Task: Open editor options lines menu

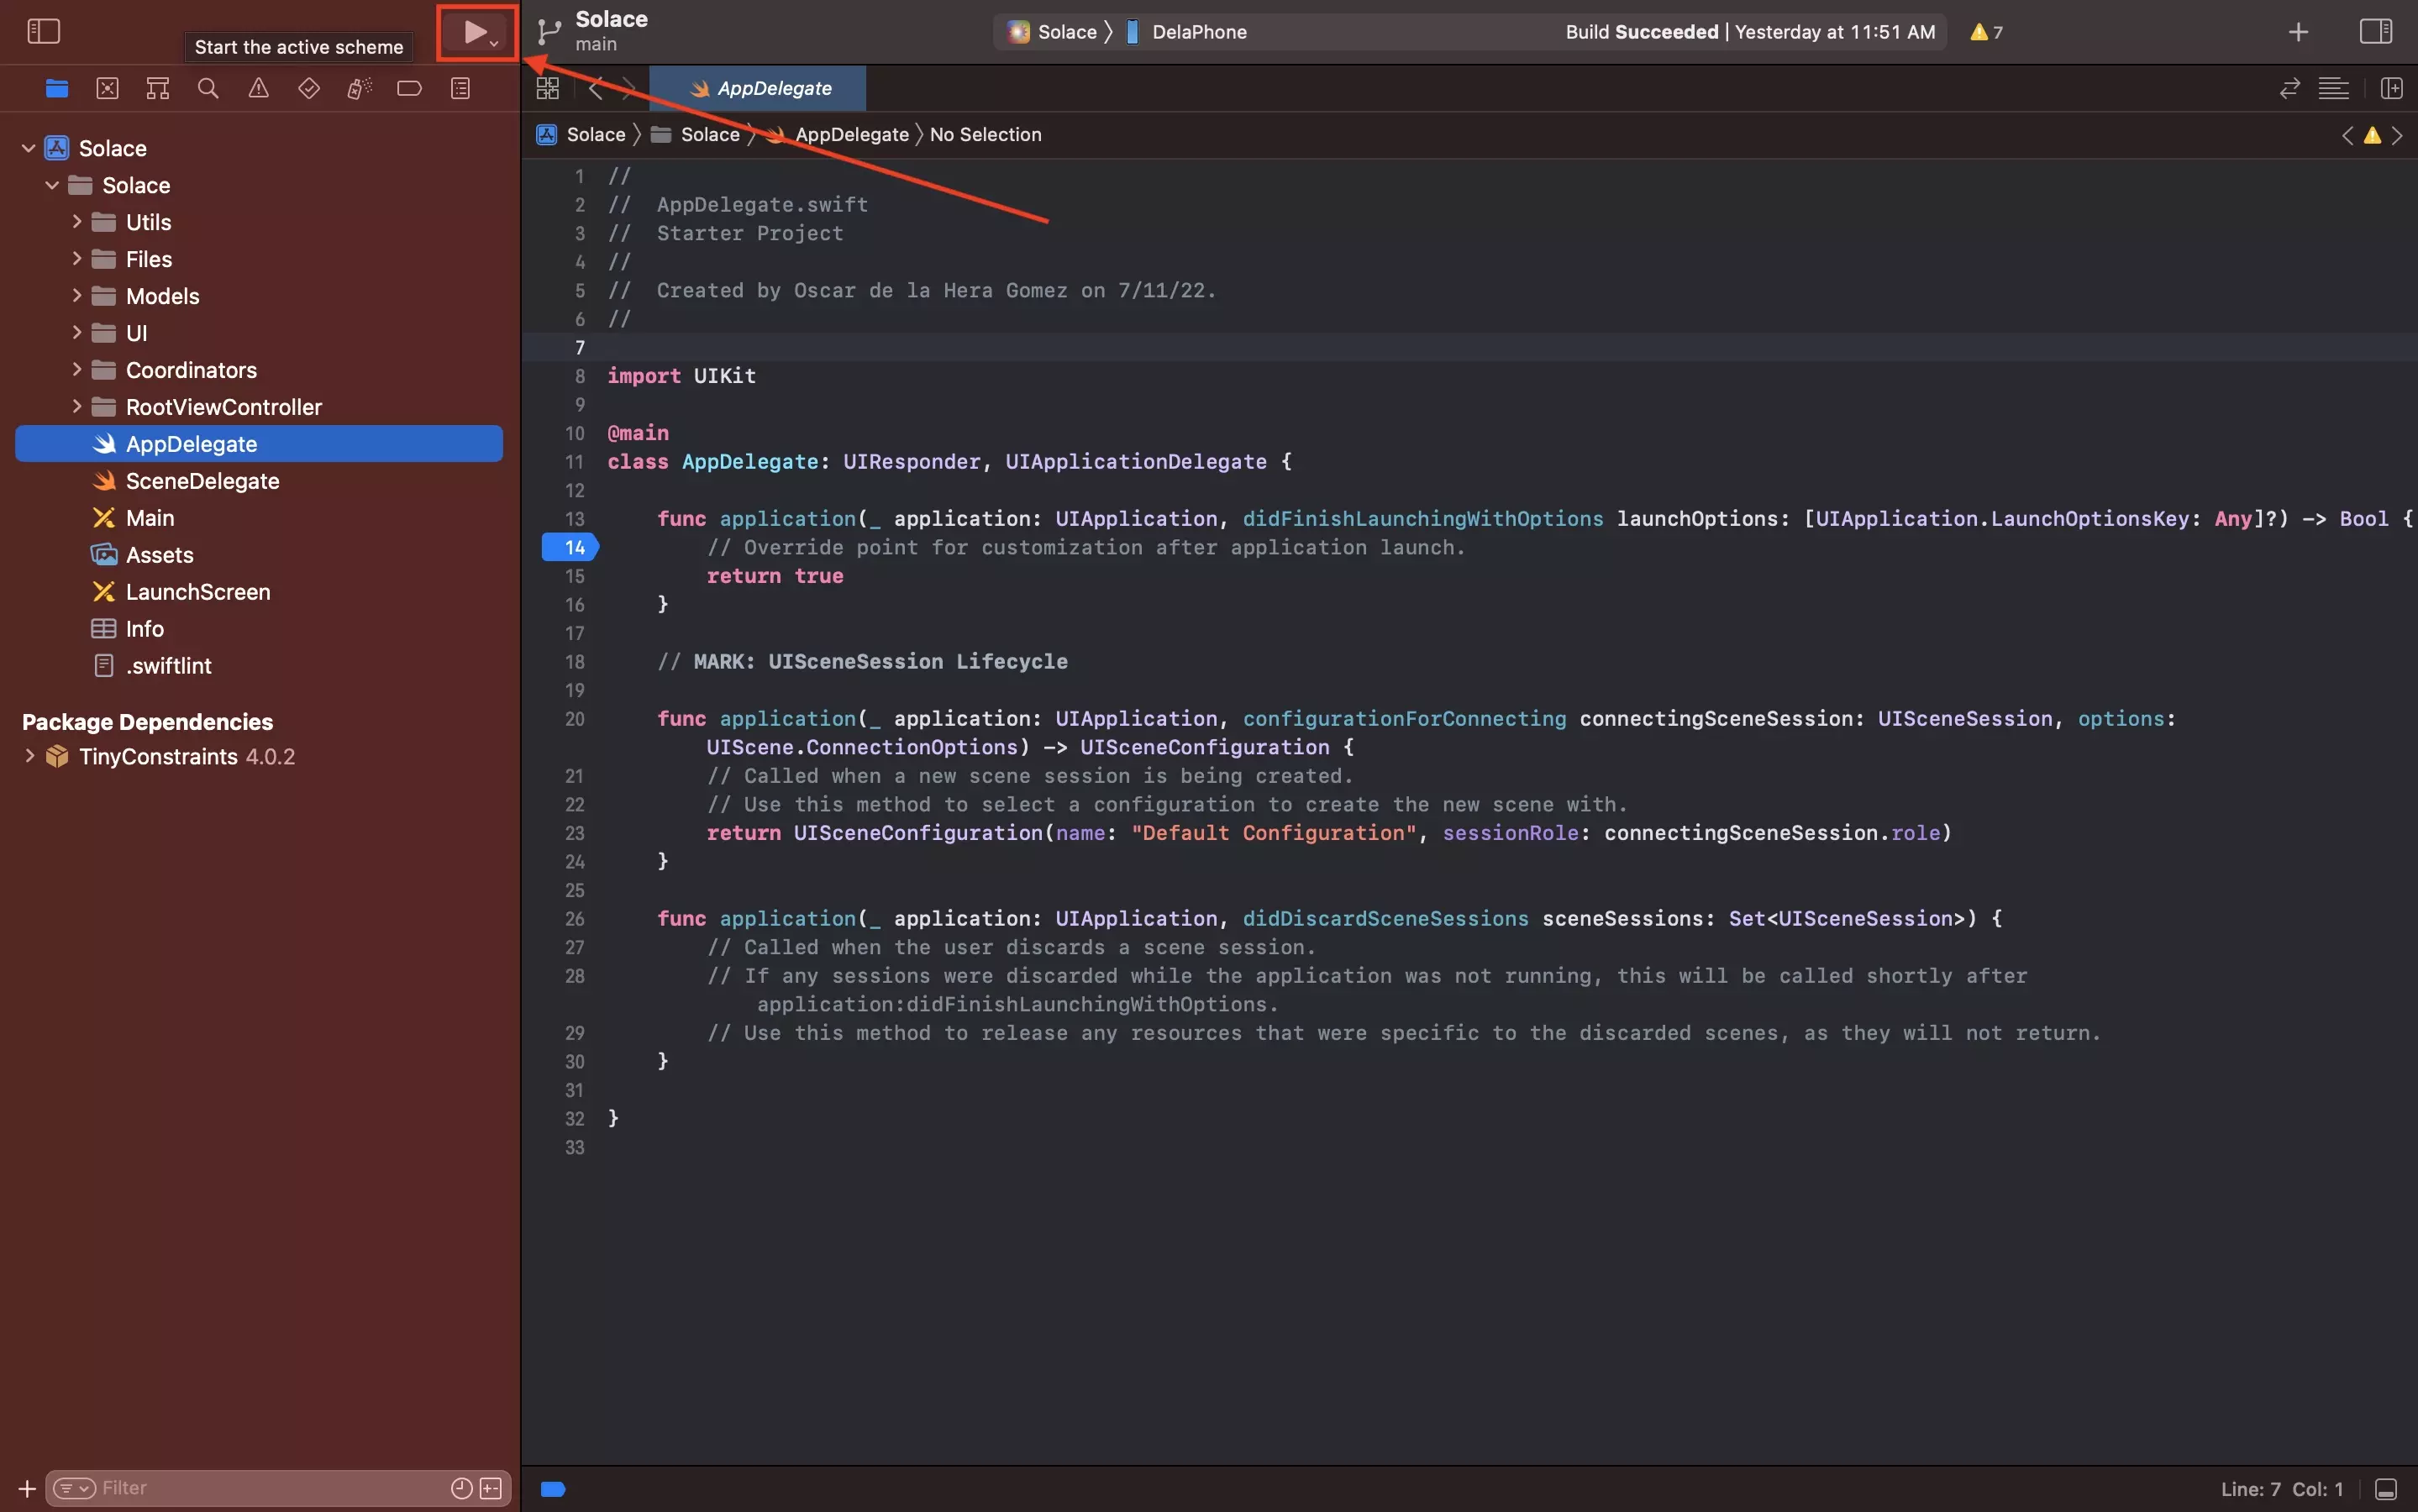Action: tap(2333, 88)
